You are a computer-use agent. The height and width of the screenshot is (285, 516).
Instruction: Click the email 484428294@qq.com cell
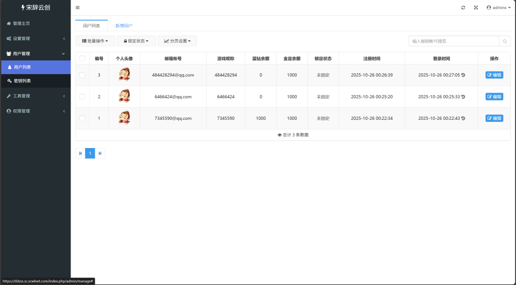(173, 75)
